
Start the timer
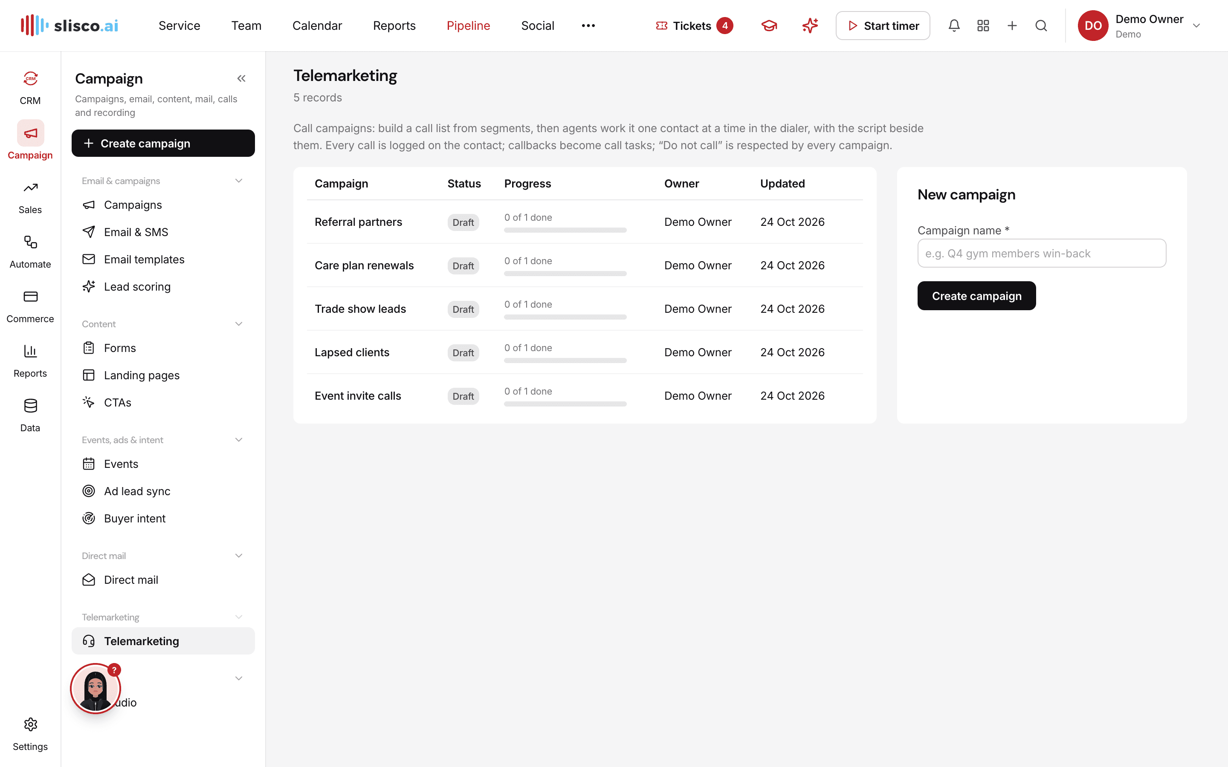pos(883,26)
